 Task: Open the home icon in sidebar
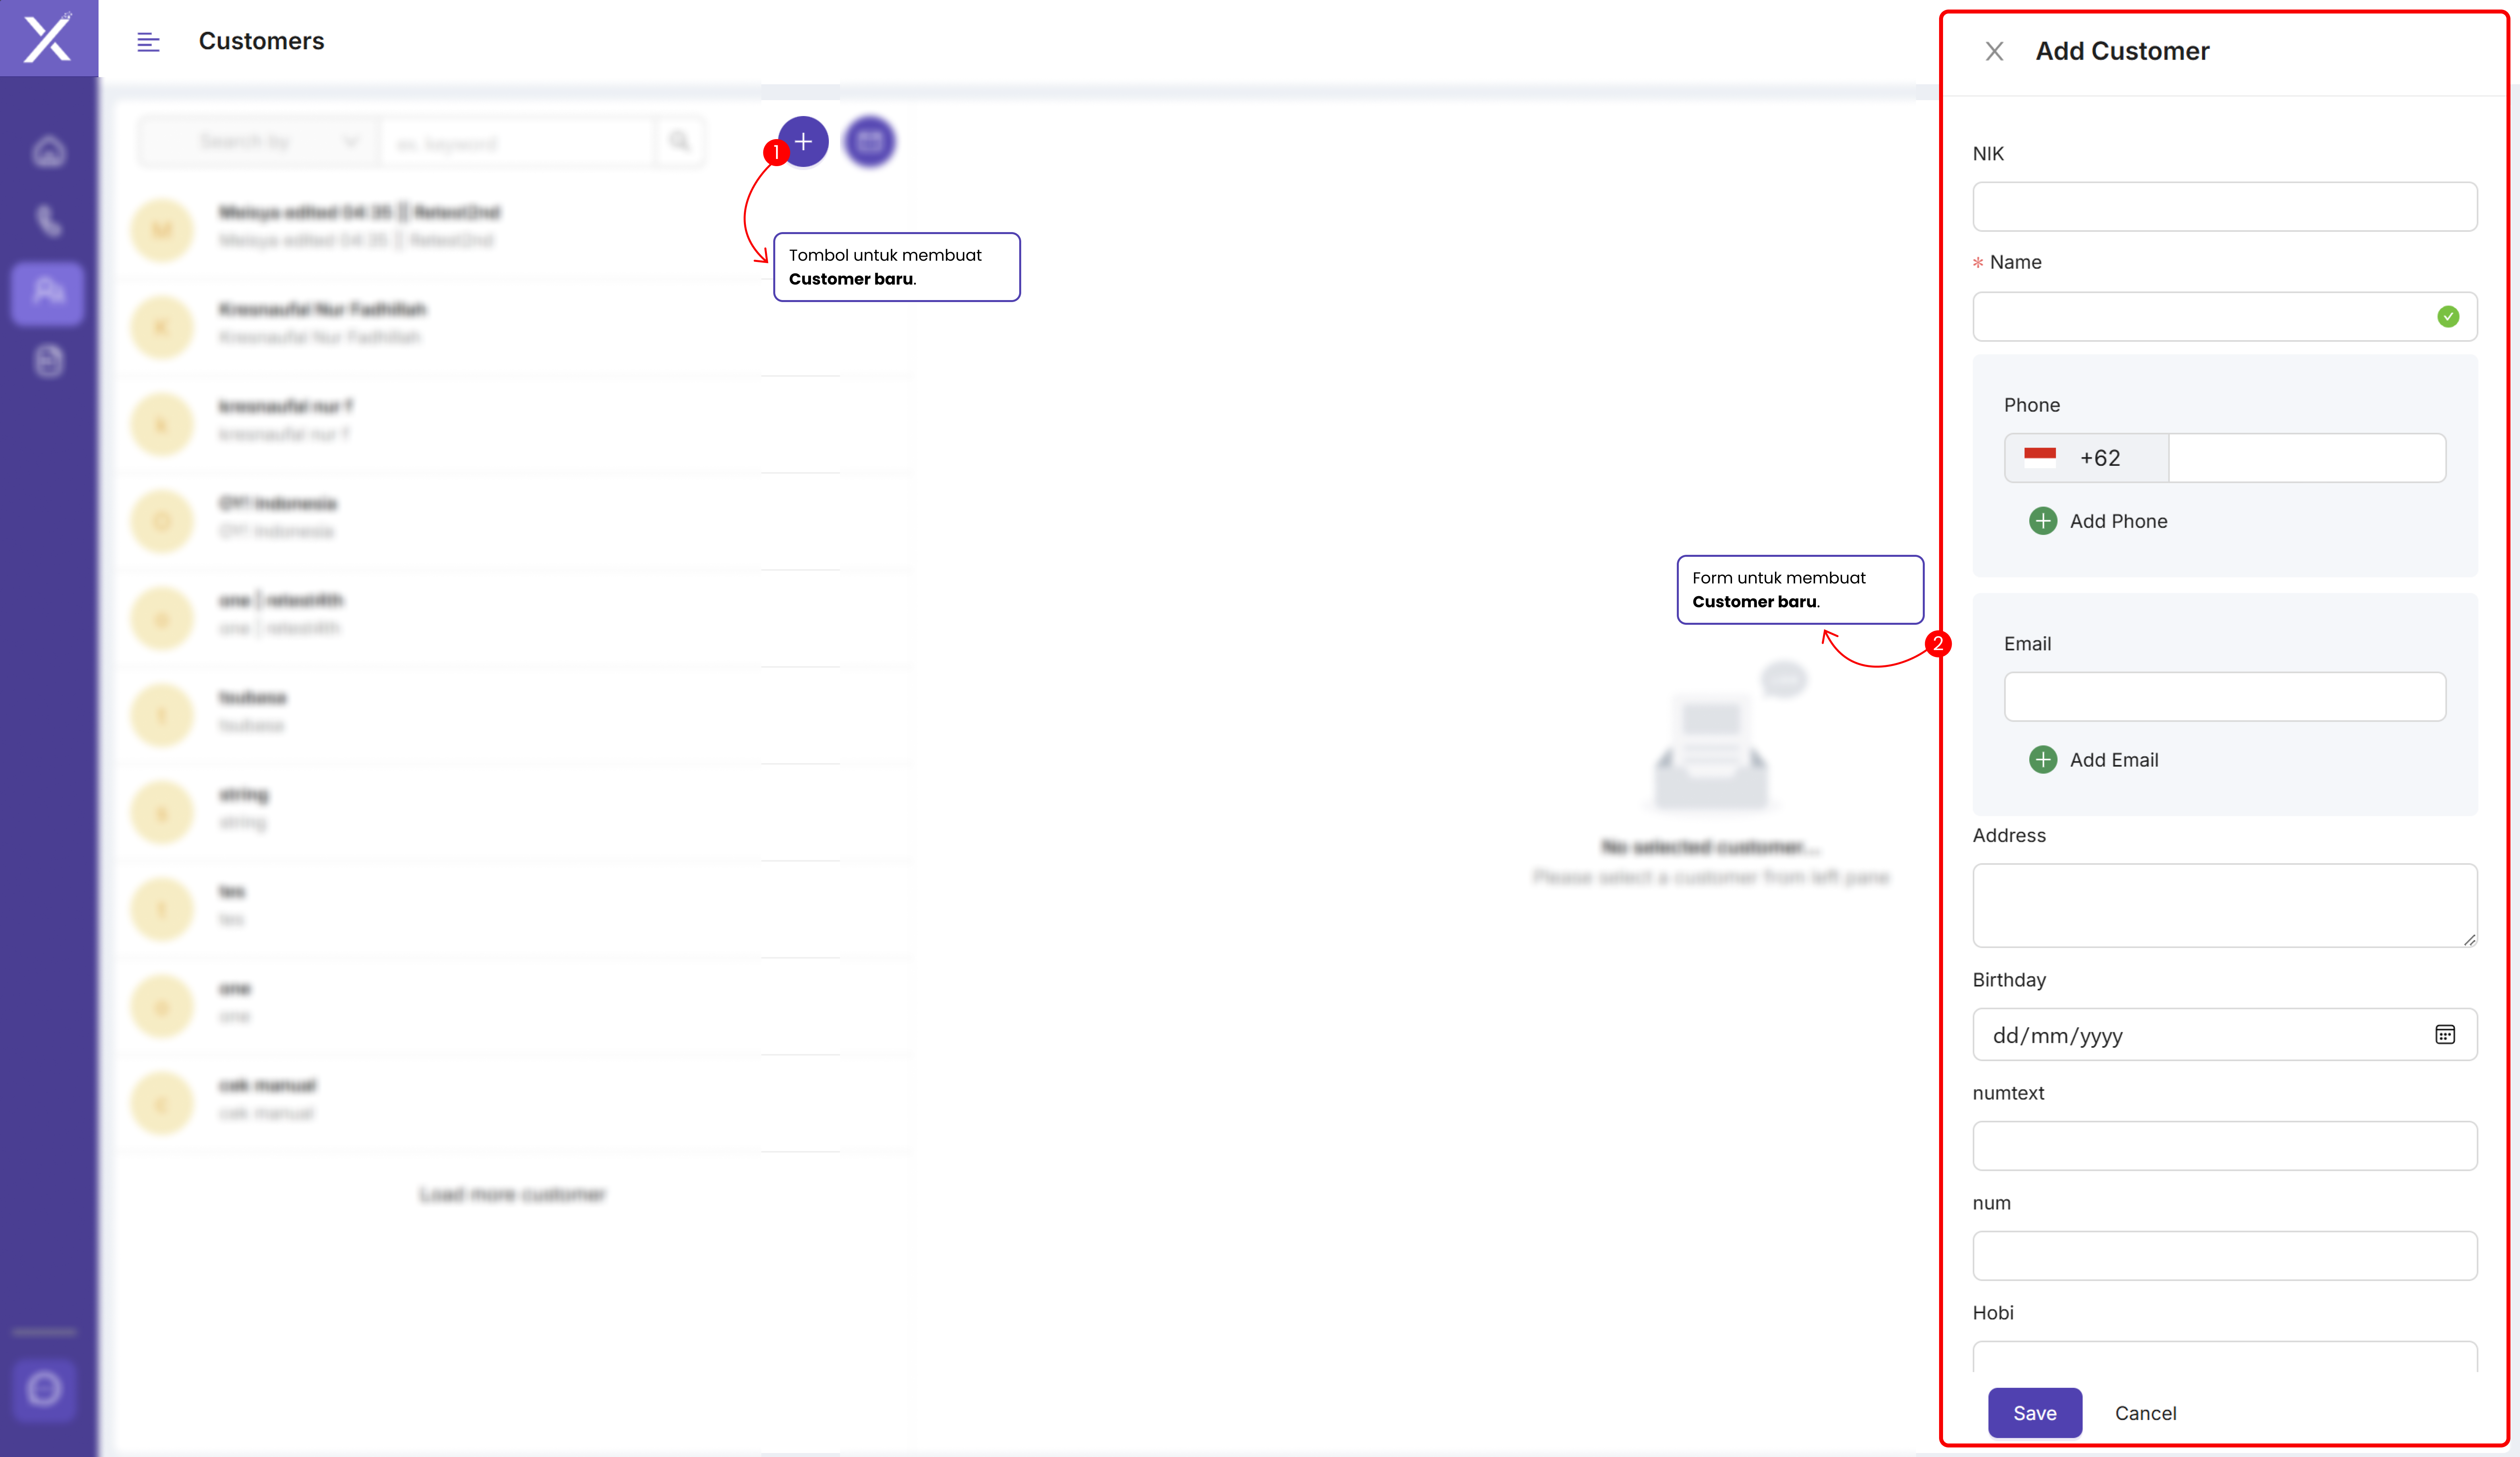tap(49, 151)
